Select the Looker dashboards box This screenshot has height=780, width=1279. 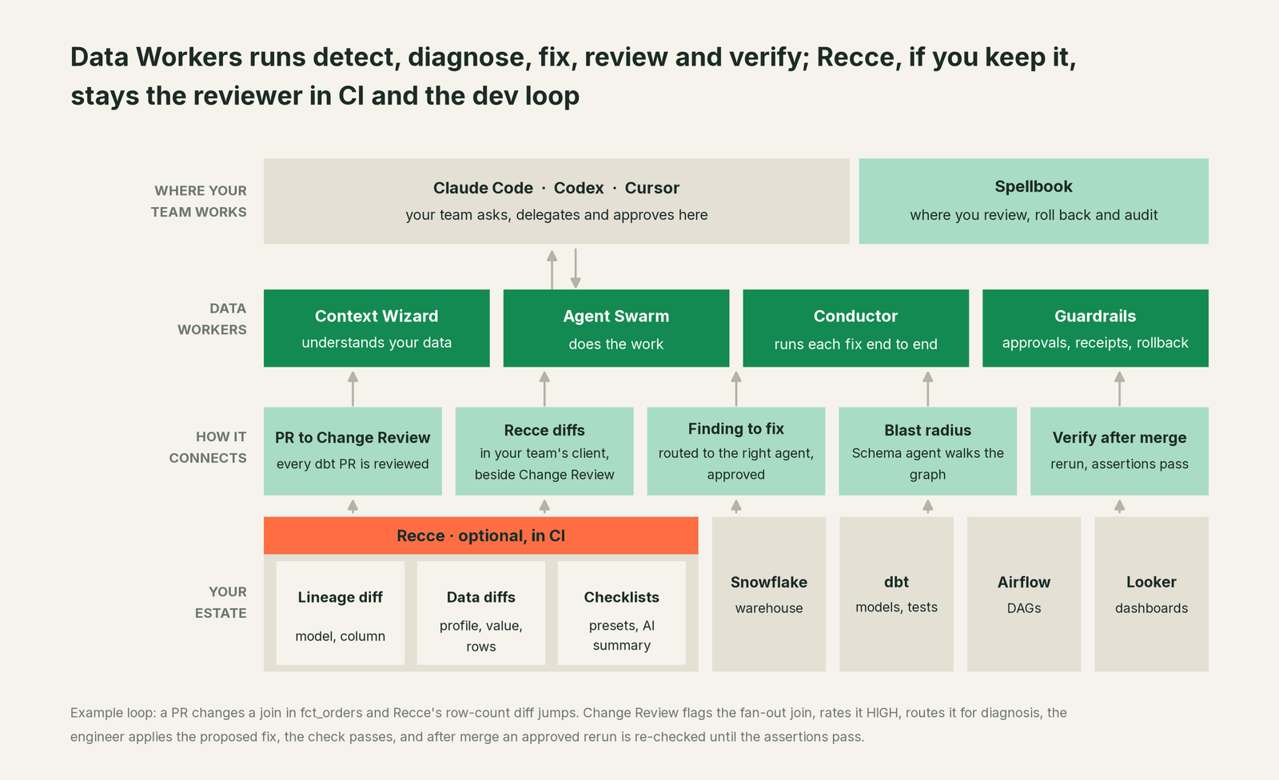1151,594
